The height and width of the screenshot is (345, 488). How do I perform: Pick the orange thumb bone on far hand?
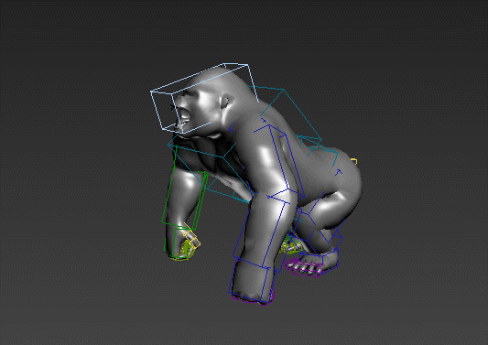click(191, 235)
